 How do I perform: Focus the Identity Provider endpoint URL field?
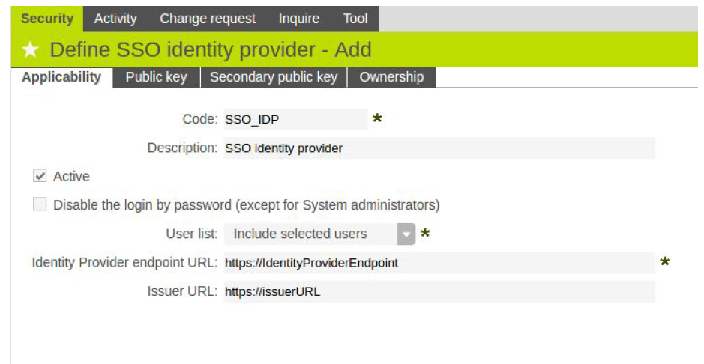pyautogui.click(x=439, y=263)
